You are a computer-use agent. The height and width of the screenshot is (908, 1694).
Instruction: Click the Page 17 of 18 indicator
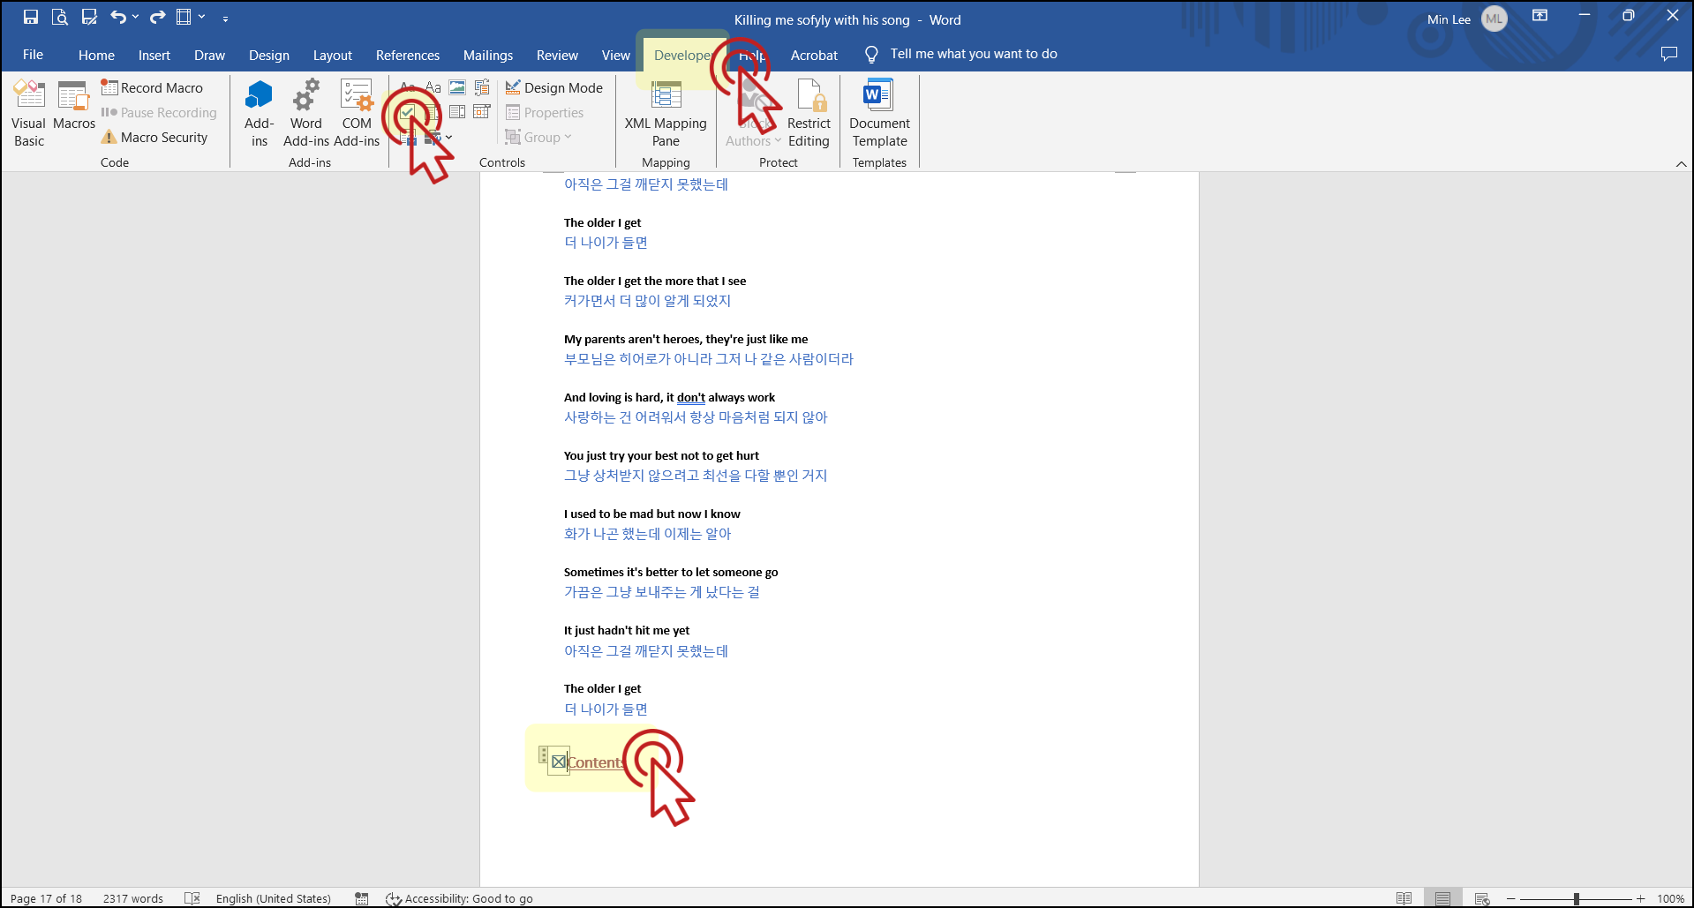coord(46,898)
